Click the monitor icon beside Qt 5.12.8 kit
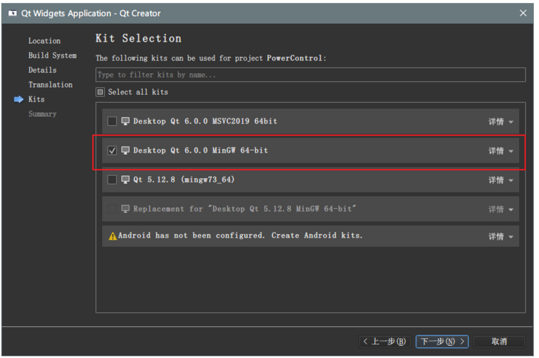Screen dimensions: 539x358 coord(125,179)
